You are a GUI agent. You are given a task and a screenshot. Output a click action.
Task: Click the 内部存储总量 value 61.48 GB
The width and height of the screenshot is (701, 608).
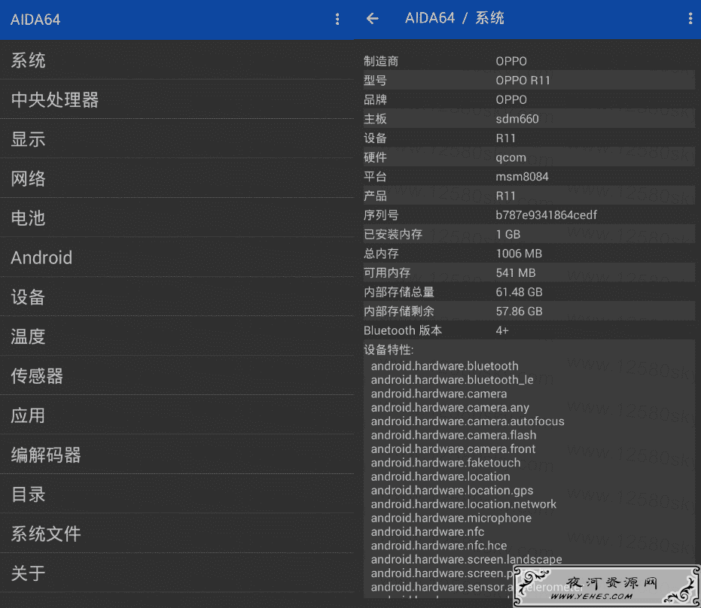[519, 292]
